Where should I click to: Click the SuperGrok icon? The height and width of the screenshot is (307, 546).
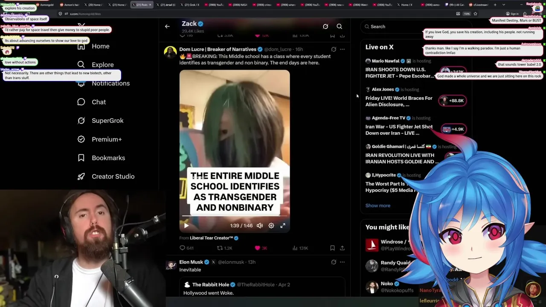[x=81, y=121]
